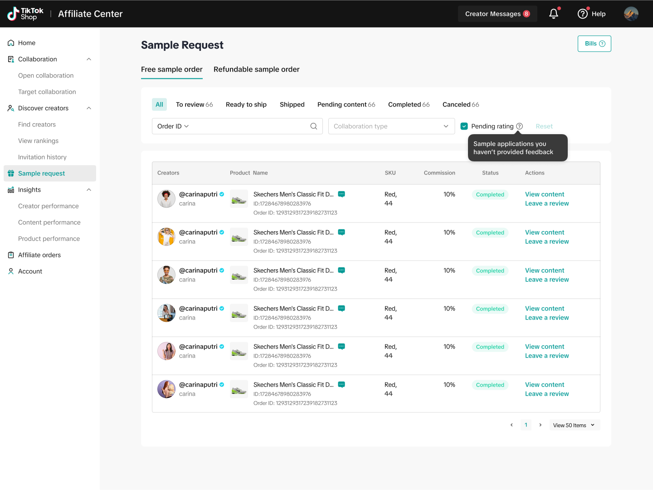Click the Bills button
Image resolution: width=653 pixels, height=490 pixels.
(594, 44)
